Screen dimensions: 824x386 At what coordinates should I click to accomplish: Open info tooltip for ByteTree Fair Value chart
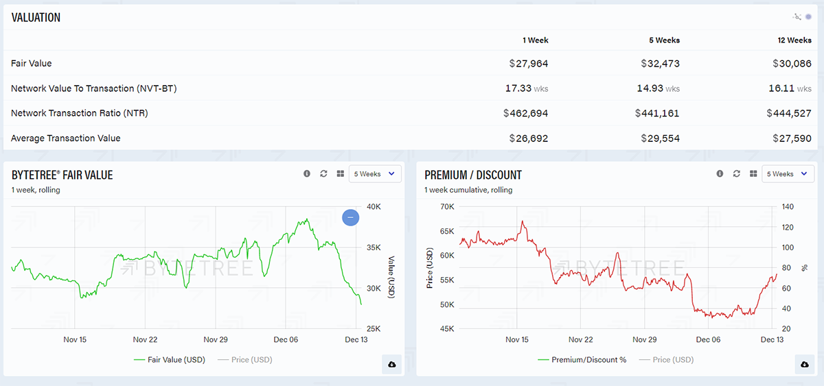[x=307, y=174]
